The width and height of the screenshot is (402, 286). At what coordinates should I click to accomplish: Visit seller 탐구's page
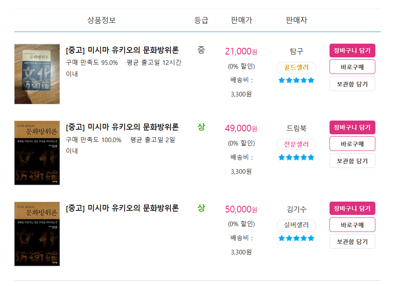point(296,52)
